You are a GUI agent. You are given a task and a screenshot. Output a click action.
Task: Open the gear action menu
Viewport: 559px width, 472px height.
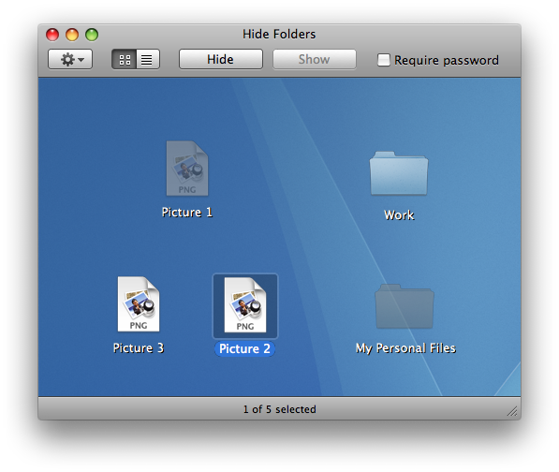pos(70,59)
